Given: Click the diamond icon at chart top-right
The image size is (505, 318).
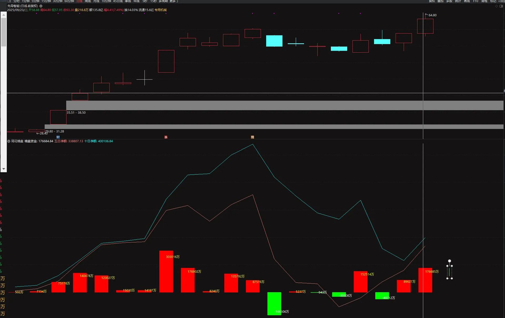Looking at the screenshot, I should [497, 6].
